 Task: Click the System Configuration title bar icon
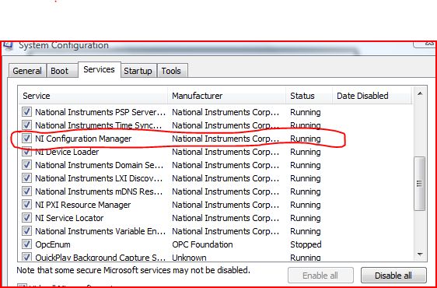pyautogui.click(x=8, y=47)
